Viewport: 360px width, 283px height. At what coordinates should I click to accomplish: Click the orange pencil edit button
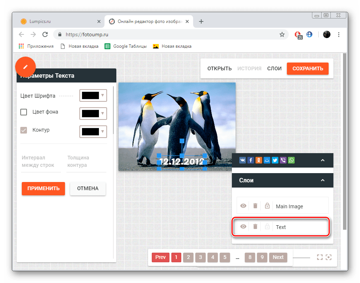(x=25, y=67)
